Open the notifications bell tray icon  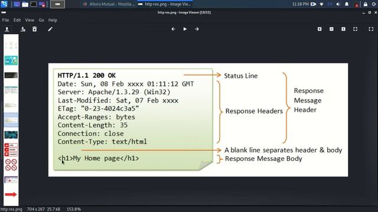(x=347, y=4)
